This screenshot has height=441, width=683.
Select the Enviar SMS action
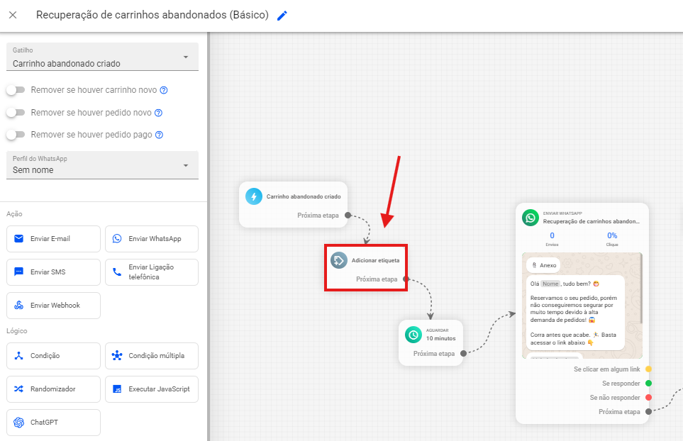pyautogui.click(x=53, y=272)
